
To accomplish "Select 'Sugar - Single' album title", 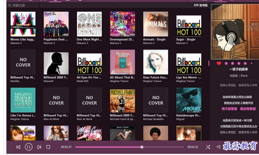I will click(x=186, y=40).
